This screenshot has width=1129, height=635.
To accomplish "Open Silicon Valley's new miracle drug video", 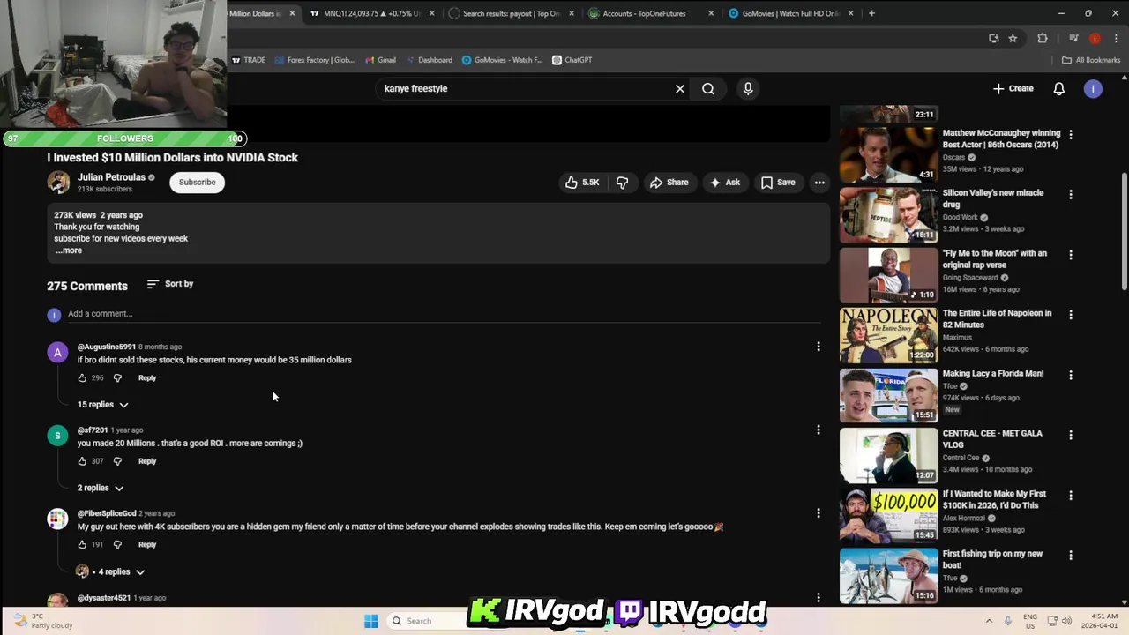I will pos(888,214).
